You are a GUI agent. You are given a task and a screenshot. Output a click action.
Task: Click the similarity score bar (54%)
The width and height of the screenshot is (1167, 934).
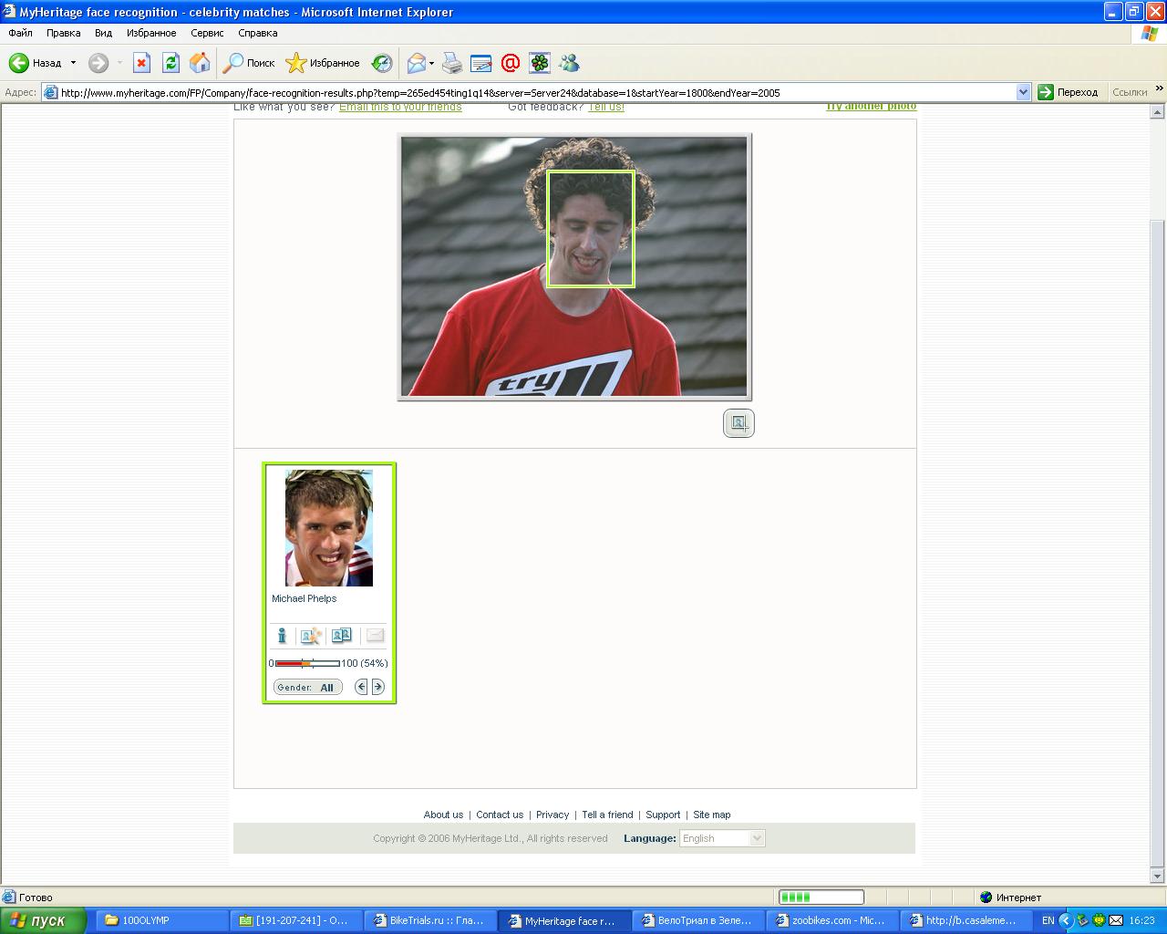(307, 663)
